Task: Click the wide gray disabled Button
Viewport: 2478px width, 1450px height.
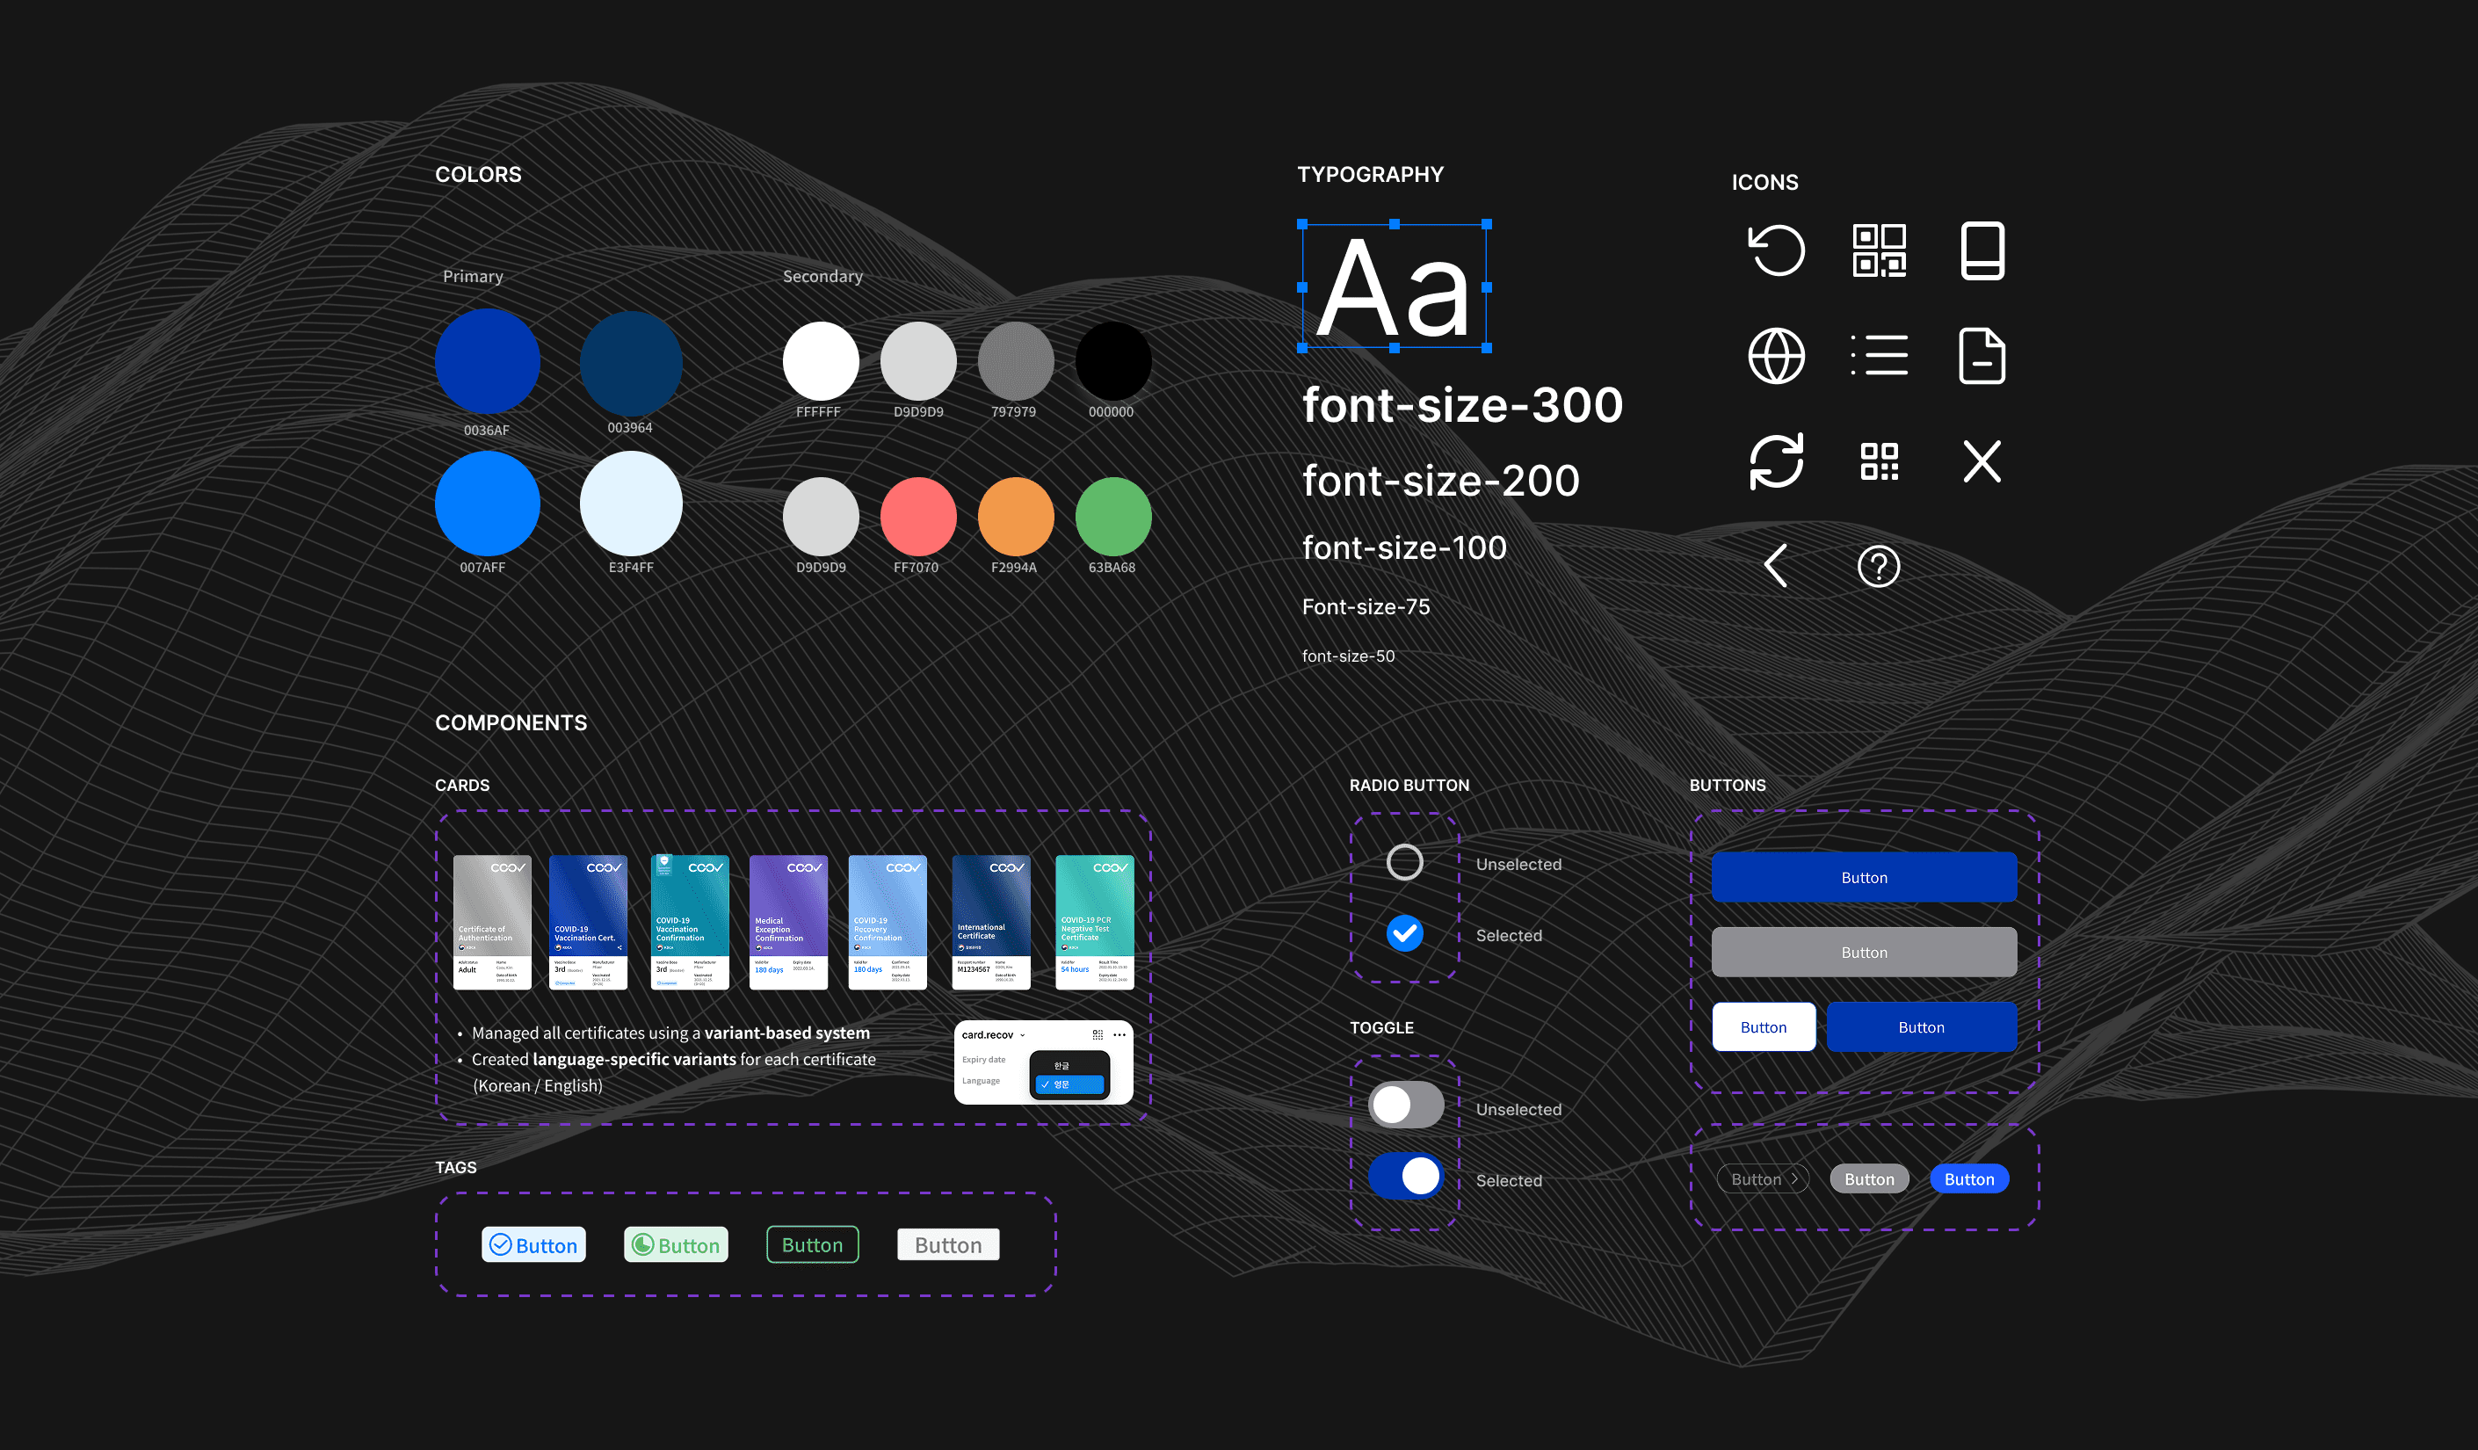Action: [x=1864, y=953]
